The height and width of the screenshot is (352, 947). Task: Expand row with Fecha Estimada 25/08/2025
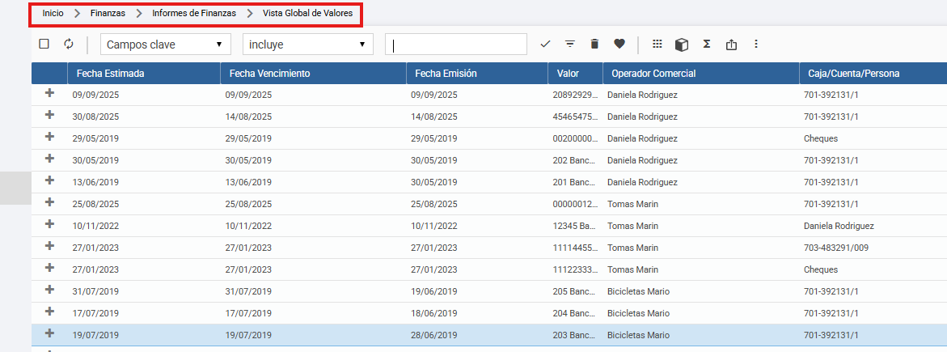tap(49, 202)
